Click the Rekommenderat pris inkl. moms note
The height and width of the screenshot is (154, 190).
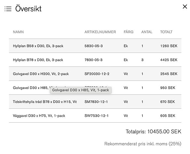[x=143, y=144]
